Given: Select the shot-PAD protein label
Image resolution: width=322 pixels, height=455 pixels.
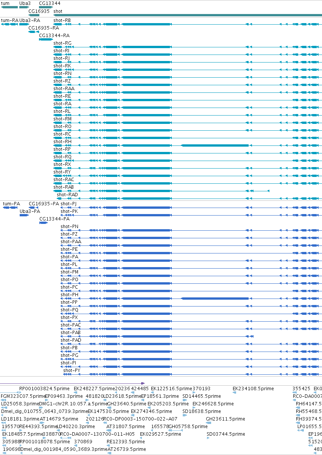Looking at the screenshot, I should point(71,340).
